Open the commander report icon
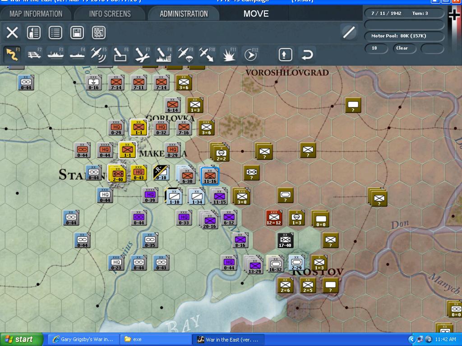Image resolution: width=462 pixels, height=346 pixels. 34,32
